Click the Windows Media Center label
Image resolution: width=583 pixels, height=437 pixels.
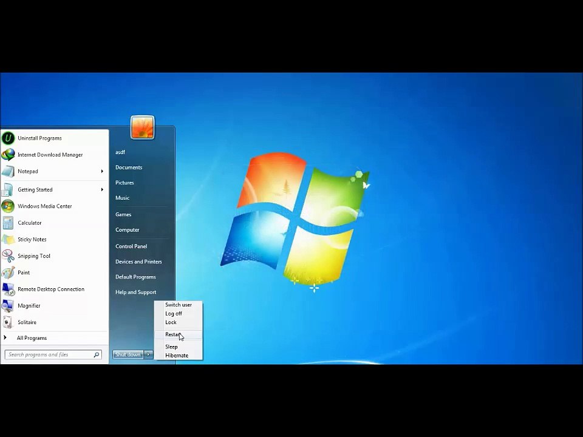click(x=44, y=206)
